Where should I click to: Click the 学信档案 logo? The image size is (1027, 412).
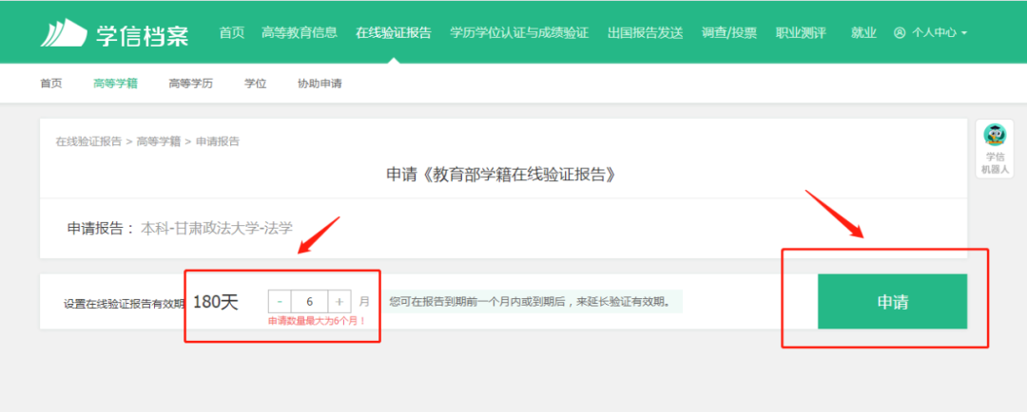[114, 32]
